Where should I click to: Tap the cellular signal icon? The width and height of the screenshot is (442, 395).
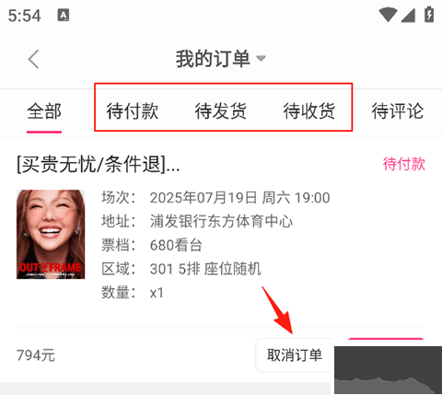pos(409,15)
